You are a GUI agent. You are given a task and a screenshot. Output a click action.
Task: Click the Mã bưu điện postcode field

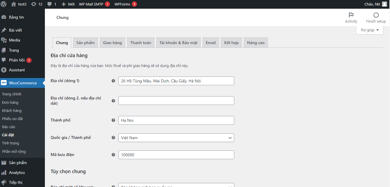(x=176, y=155)
